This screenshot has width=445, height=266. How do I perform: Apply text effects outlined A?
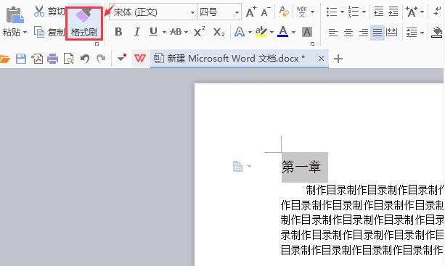240,32
